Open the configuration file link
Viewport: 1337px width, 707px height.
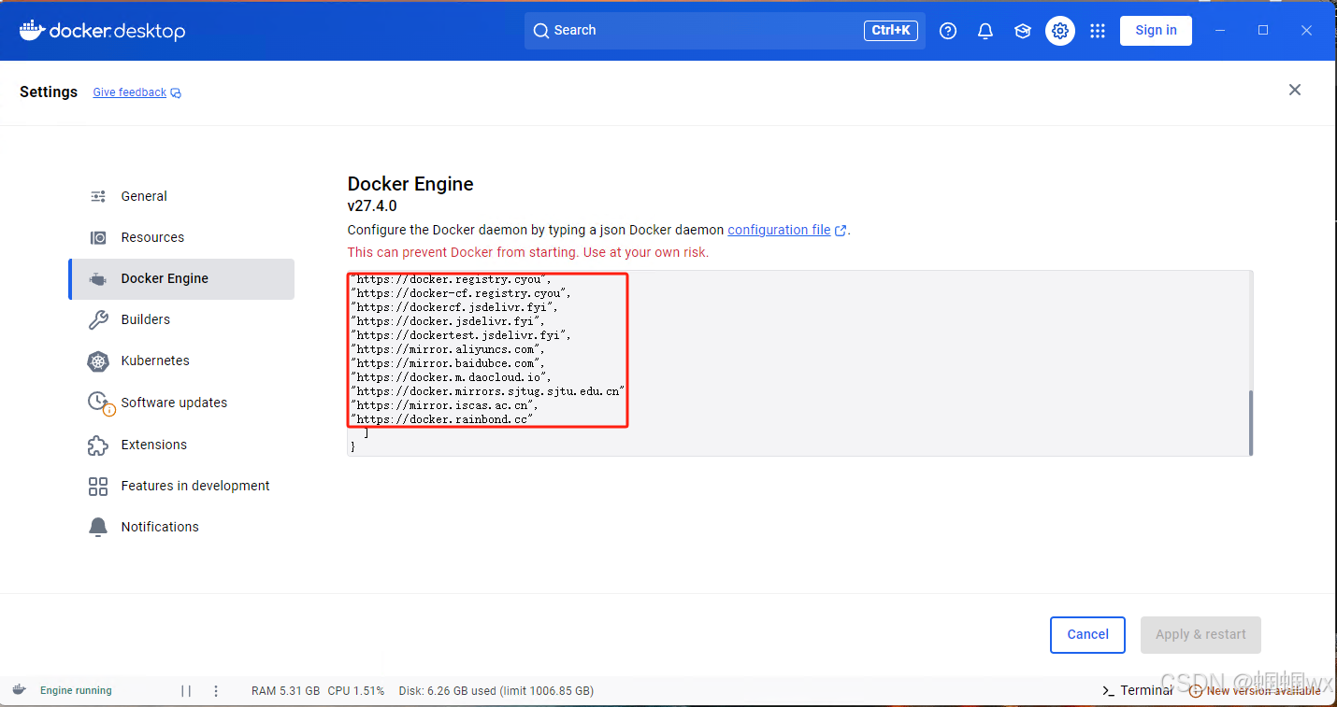(779, 230)
